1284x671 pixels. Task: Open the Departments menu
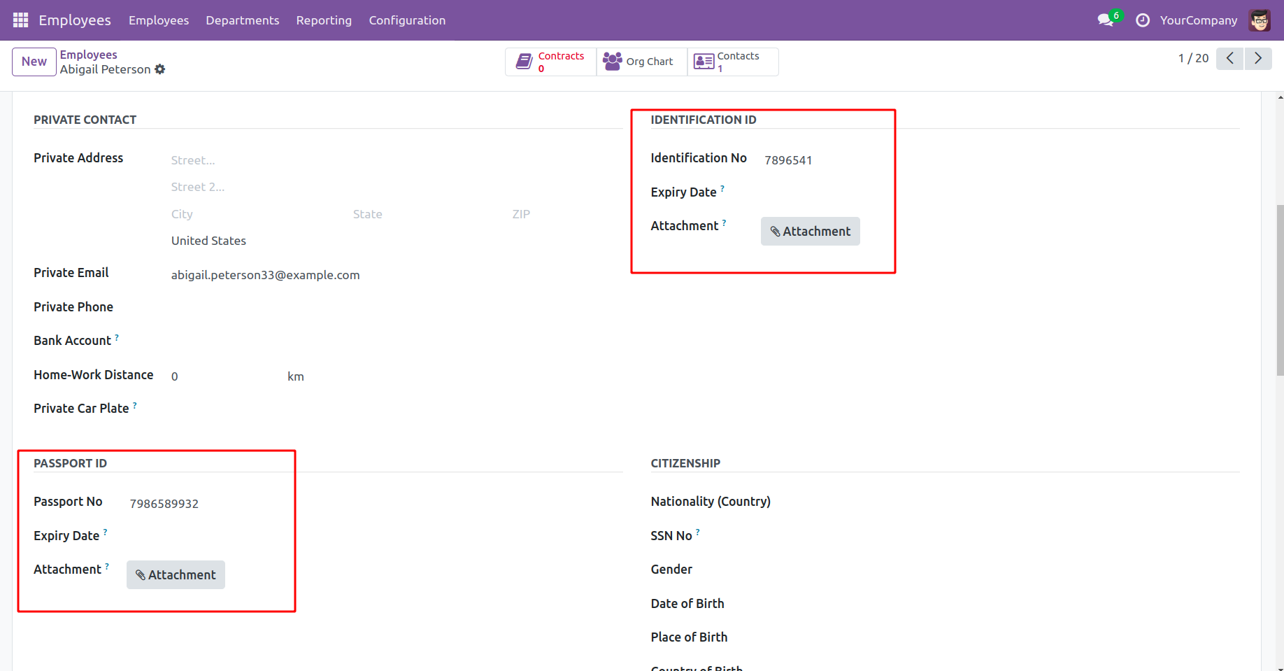coord(242,20)
